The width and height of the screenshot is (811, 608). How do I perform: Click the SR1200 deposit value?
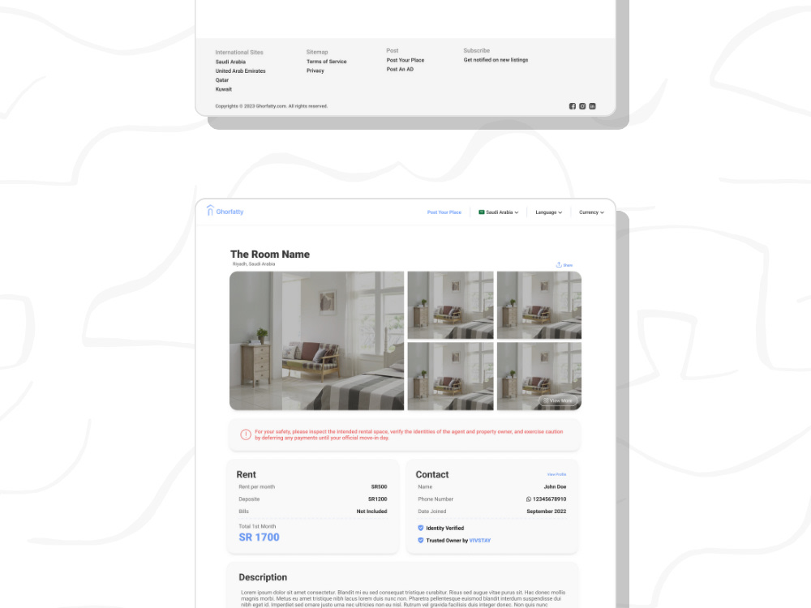coord(378,499)
